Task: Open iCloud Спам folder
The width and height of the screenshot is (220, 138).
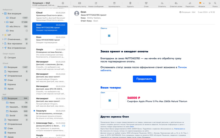Action: pyautogui.click(x=15, y=80)
